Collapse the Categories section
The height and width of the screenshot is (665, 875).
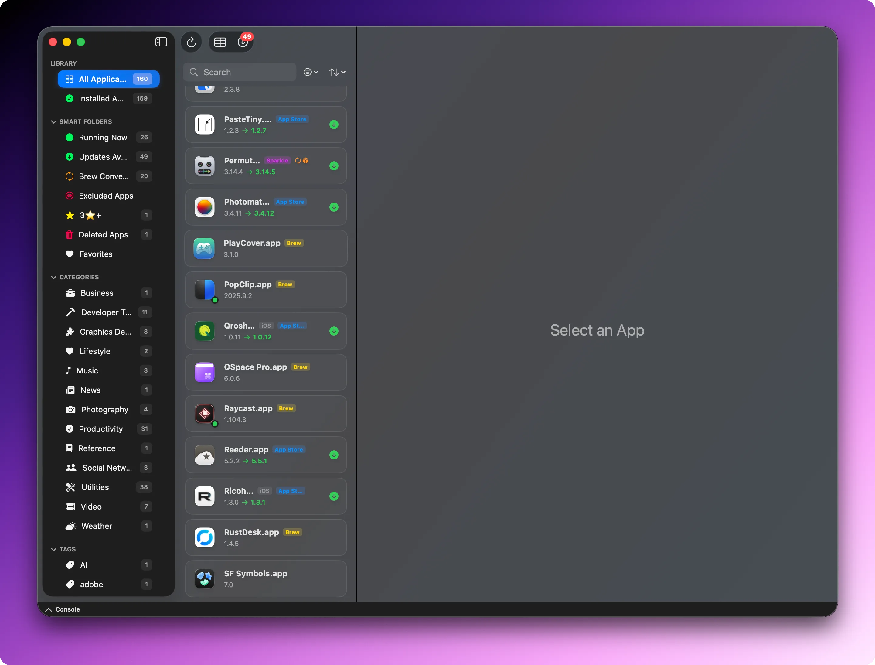tap(53, 277)
